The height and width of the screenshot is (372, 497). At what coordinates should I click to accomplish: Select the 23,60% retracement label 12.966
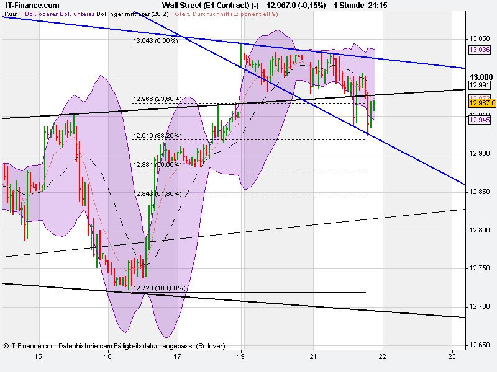[157, 98]
